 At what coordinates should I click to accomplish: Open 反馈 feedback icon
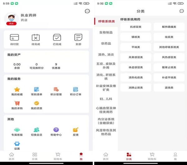tap(76, 130)
